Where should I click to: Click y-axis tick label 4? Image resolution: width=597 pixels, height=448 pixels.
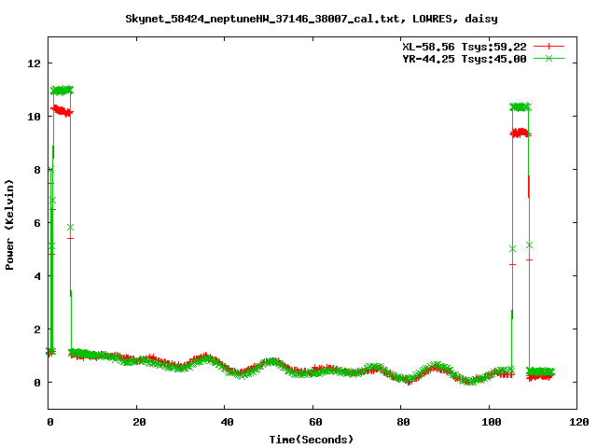[37, 276]
